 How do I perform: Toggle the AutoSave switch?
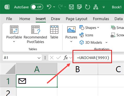tap(37, 7)
